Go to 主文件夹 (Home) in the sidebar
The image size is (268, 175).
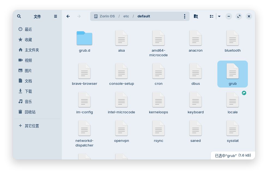coord(32,50)
